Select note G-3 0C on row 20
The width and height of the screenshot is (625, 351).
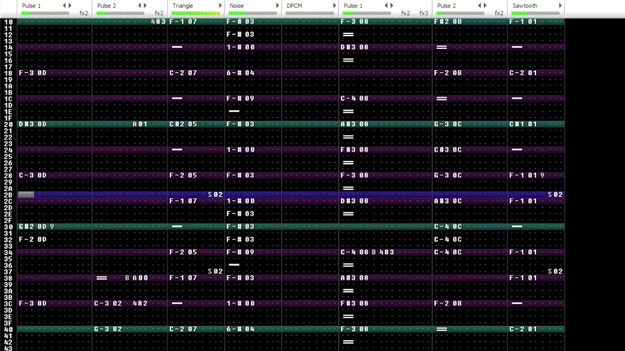[x=448, y=124]
